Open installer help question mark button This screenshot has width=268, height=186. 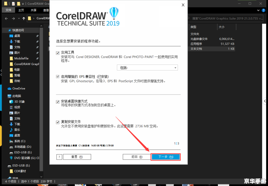[x=59, y=157]
